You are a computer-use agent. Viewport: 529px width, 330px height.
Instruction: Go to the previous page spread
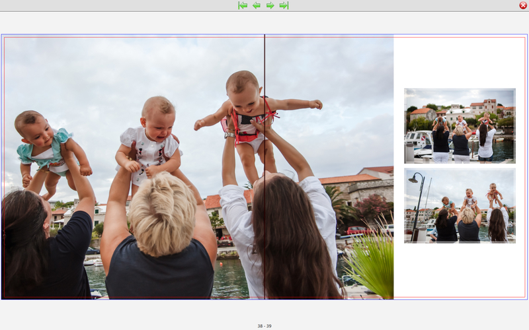click(257, 5)
